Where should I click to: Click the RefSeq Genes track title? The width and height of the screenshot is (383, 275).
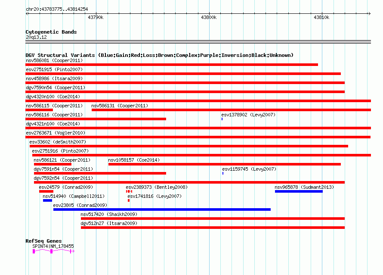click(x=43, y=241)
